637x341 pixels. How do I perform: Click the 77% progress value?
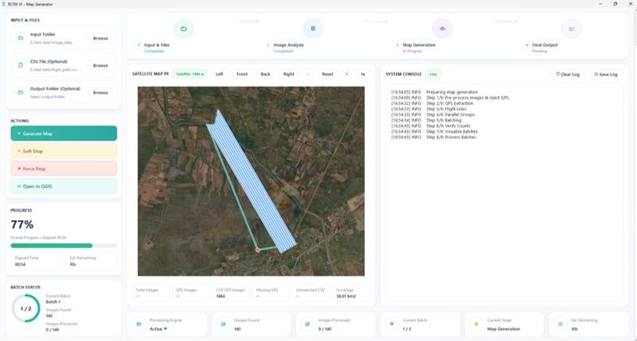coord(22,224)
